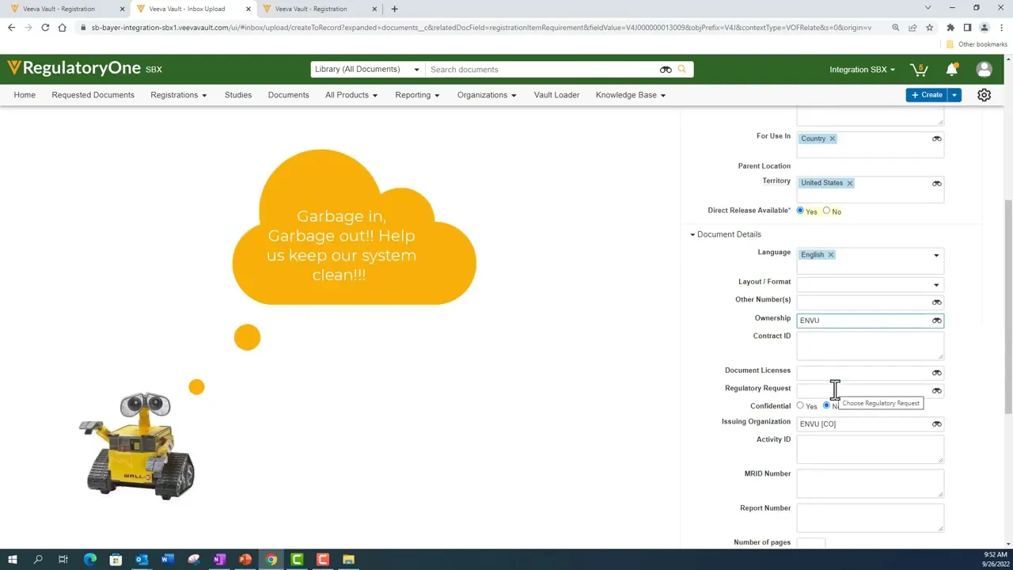The height and width of the screenshot is (570, 1013).
Task: Open the Territory binoculars lookup
Action: pos(936,183)
